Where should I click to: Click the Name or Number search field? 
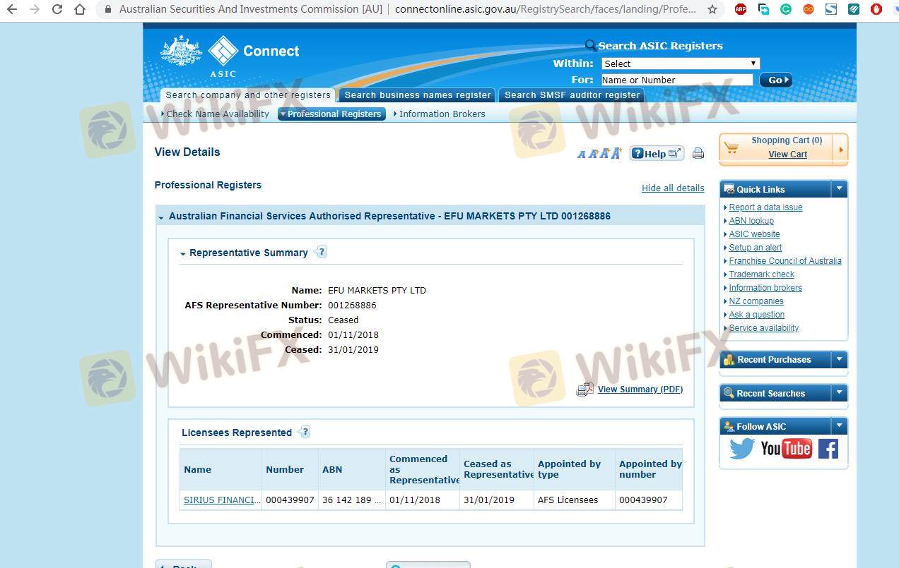[x=676, y=80]
